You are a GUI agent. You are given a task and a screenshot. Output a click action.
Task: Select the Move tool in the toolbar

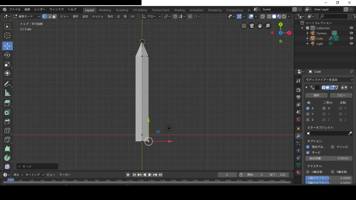coord(7,46)
